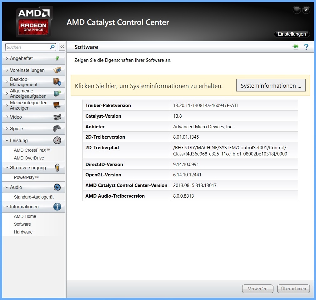Expand the Spiele section
Screen dimensions: 316x300
7,128
